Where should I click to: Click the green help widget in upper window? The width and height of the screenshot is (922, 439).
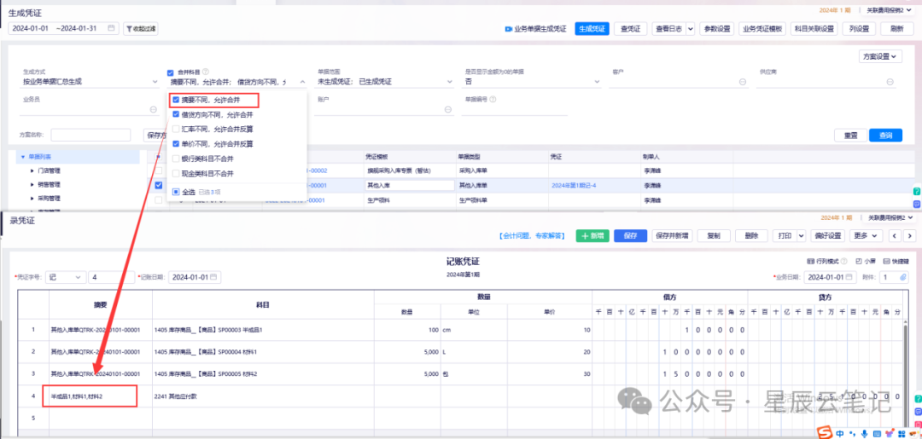tap(917, 191)
